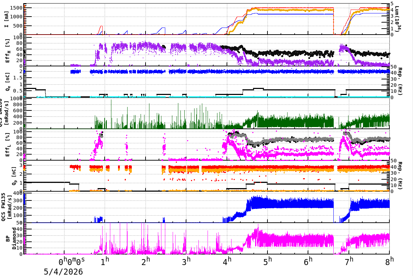The width and height of the screenshot is (413, 276).
Task: Click Rep. (Hz) title beside Qp panel
Action: (400, 175)
